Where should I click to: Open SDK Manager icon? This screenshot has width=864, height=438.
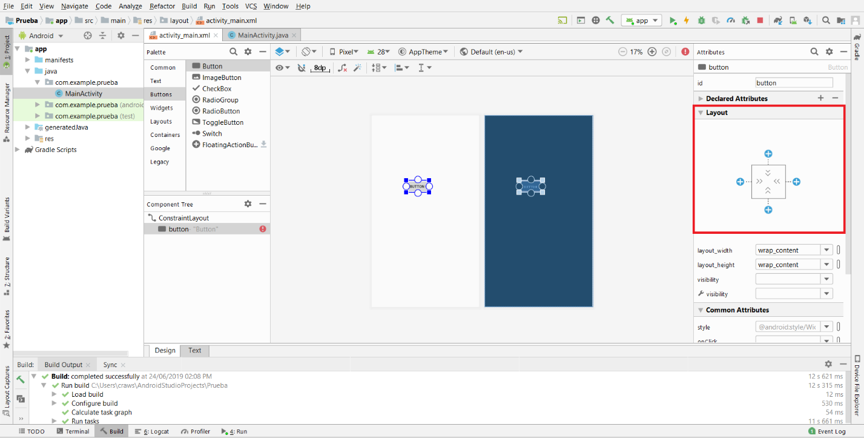click(808, 20)
